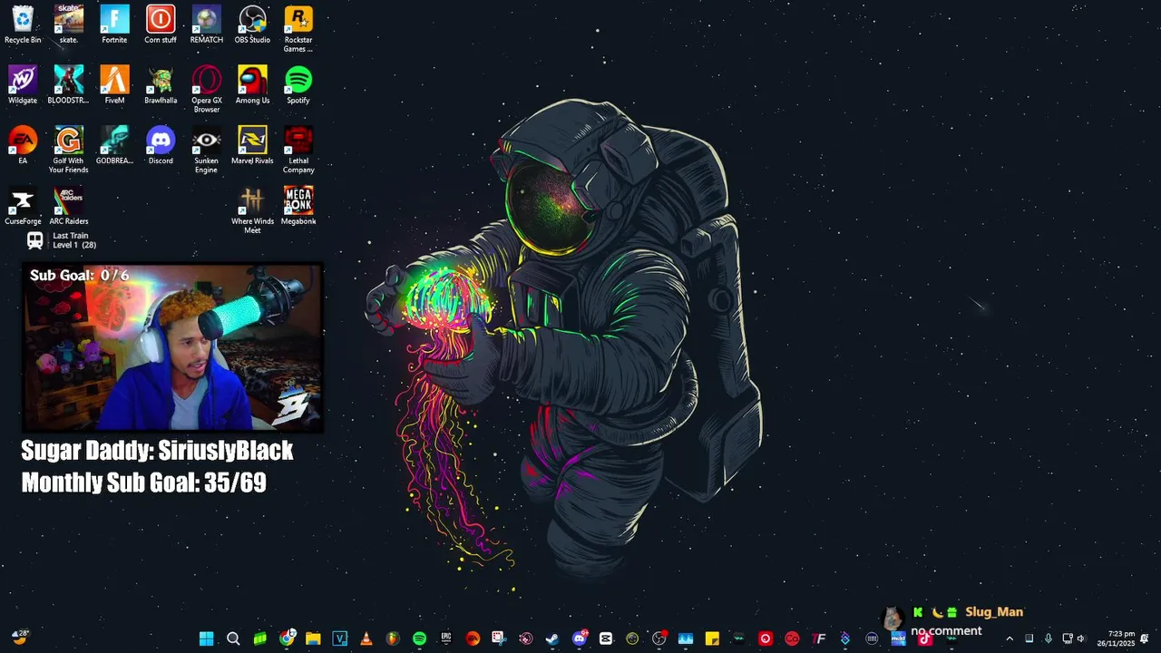
Task: Open CapCut from the taskbar
Action: (606, 638)
